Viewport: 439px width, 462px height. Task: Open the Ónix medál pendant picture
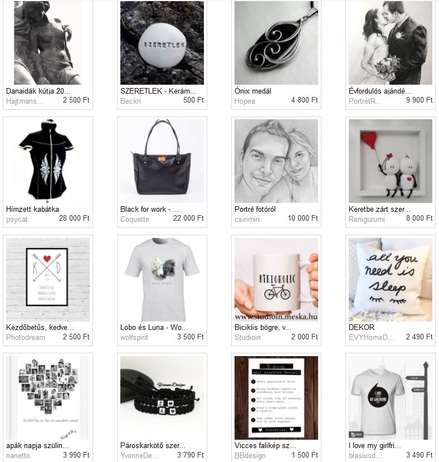pos(276,43)
